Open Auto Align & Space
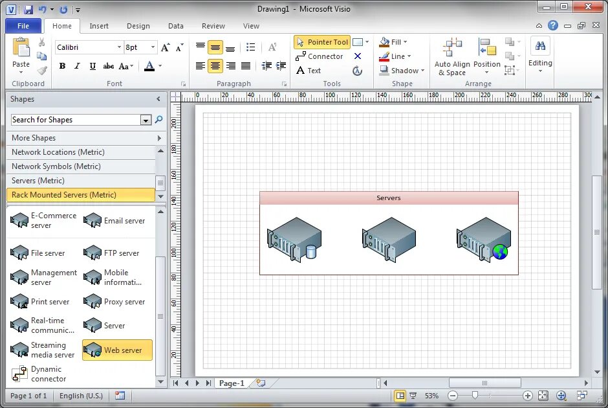The height and width of the screenshot is (408, 608). [x=451, y=57]
